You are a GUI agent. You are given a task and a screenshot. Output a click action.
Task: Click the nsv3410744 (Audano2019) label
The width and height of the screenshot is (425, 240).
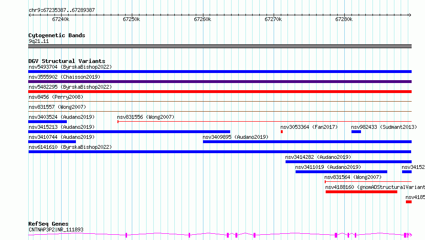tap(62, 137)
